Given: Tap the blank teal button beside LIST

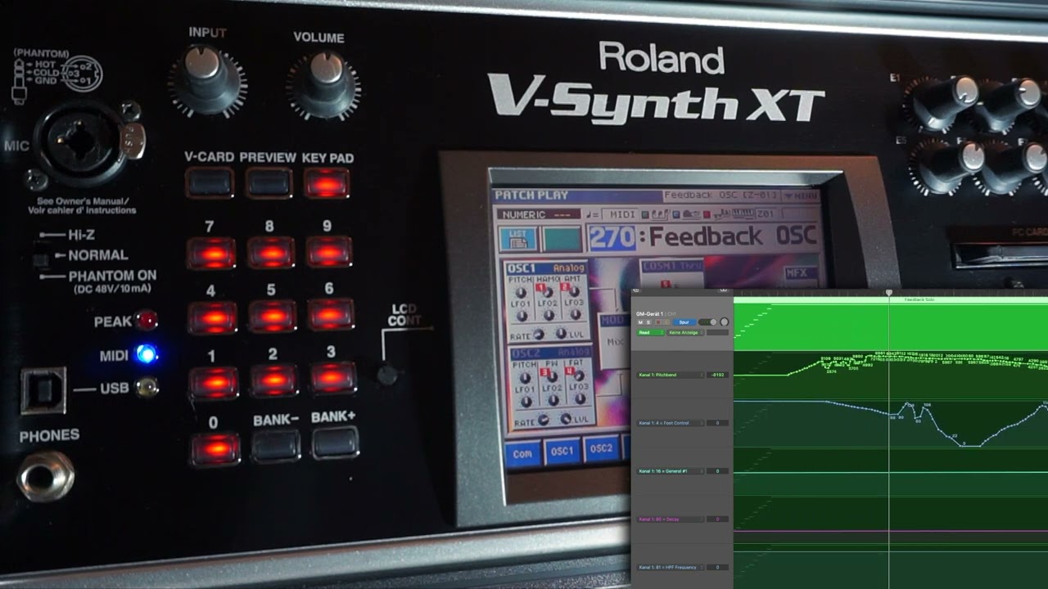Looking at the screenshot, I should coord(562,239).
